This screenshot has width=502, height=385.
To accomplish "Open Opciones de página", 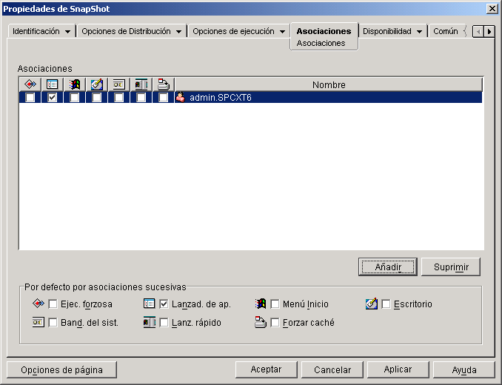I will 61,369.
